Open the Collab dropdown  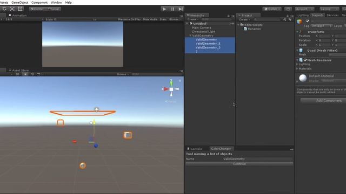pyautogui.click(x=272, y=9)
